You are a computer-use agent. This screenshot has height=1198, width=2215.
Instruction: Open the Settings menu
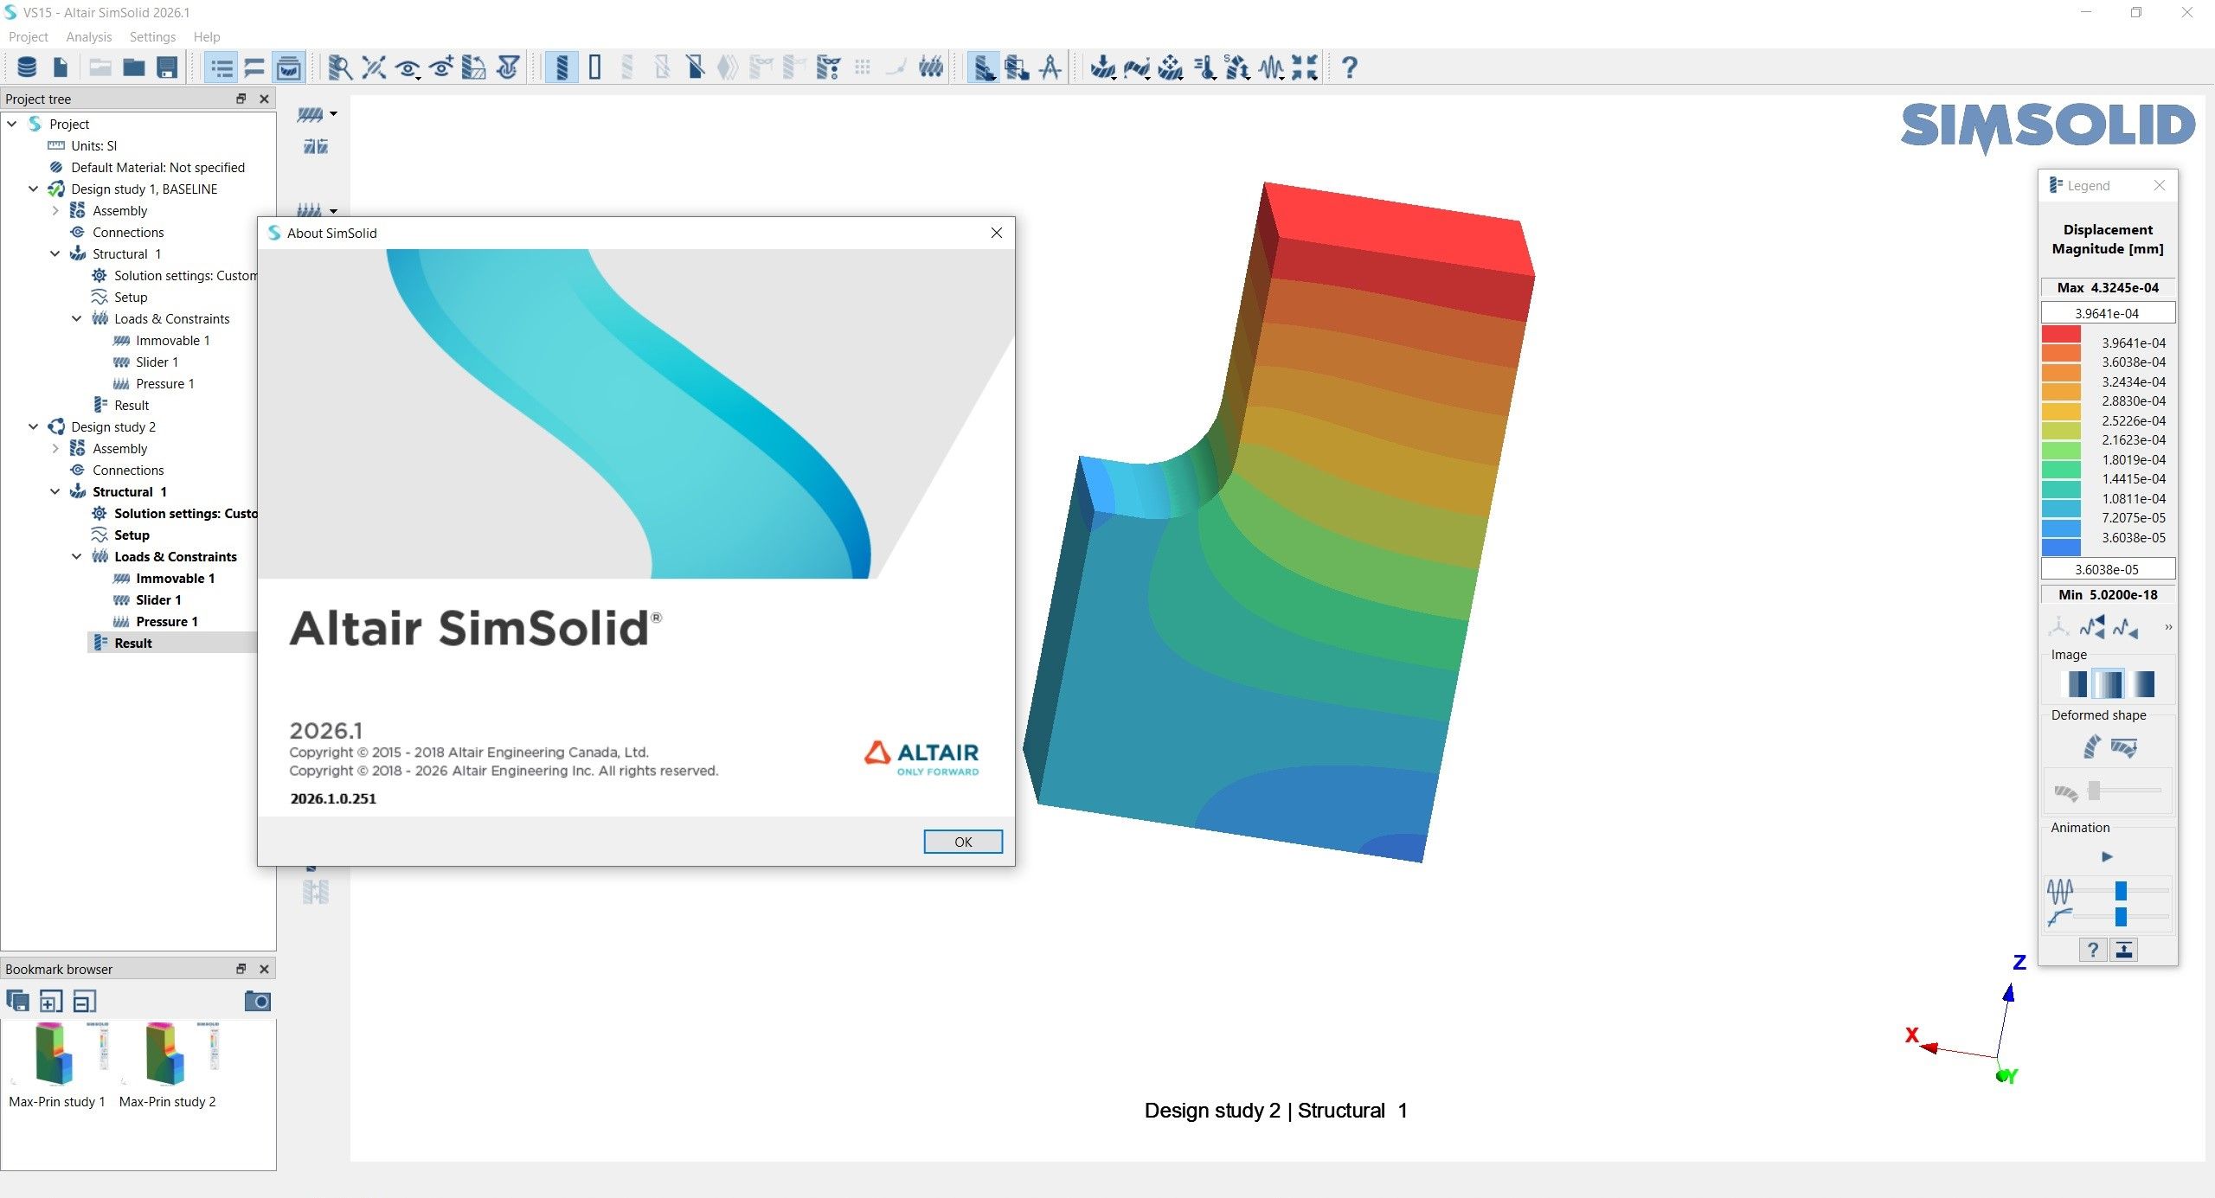[152, 36]
